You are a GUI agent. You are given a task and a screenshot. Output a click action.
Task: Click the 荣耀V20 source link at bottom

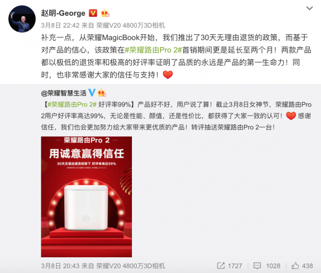pos(131,266)
